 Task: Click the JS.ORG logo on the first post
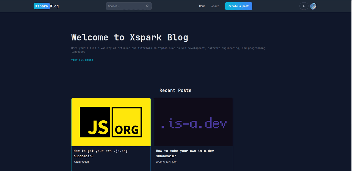point(111,122)
